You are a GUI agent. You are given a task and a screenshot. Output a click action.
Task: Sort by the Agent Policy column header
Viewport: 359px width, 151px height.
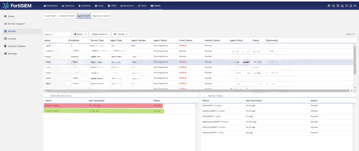(x=237, y=41)
